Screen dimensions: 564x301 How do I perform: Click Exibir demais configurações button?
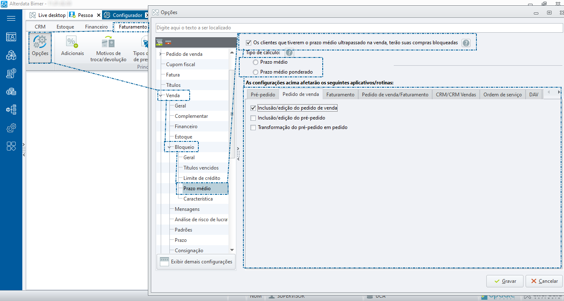point(196,262)
